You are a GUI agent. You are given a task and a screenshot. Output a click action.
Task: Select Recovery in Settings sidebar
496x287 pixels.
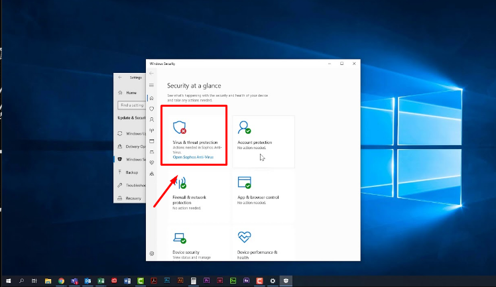click(130, 198)
